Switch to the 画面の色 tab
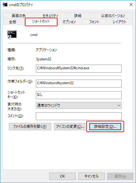136x183 pixels. coord(19,16)
